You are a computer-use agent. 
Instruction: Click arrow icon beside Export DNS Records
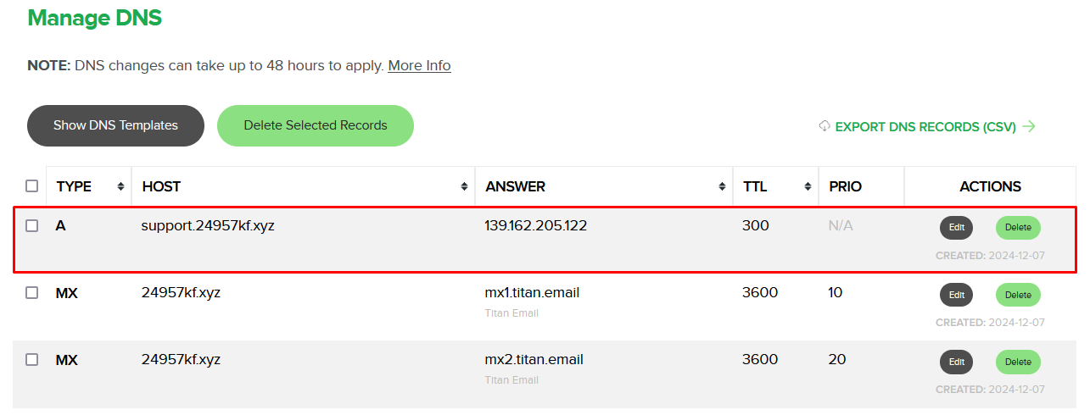tap(1029, 126)
